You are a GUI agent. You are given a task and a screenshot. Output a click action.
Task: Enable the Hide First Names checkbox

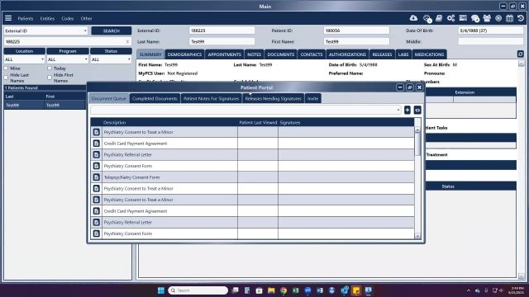[x=50, y=78]
